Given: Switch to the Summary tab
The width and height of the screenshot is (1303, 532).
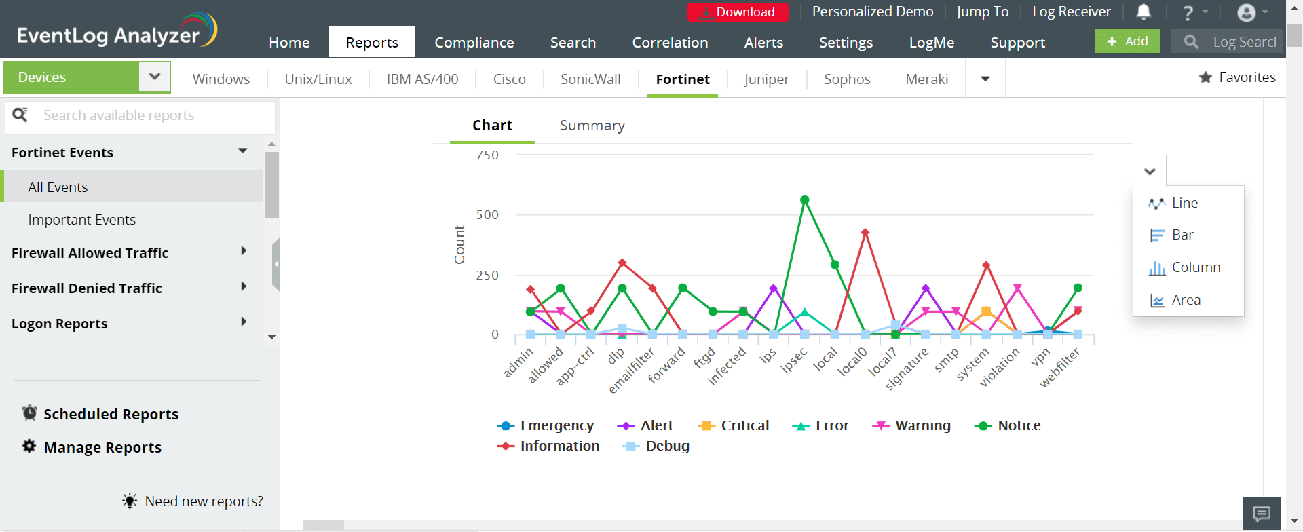Looking at the screenshot, I should pos(592,126).
